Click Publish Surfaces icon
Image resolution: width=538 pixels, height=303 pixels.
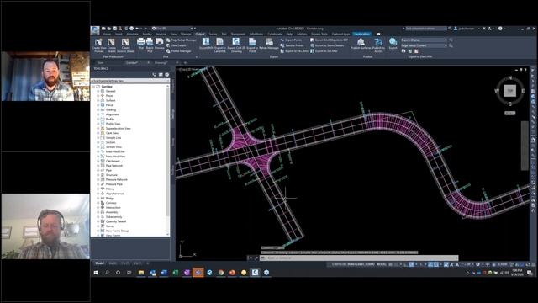(361, 44)
